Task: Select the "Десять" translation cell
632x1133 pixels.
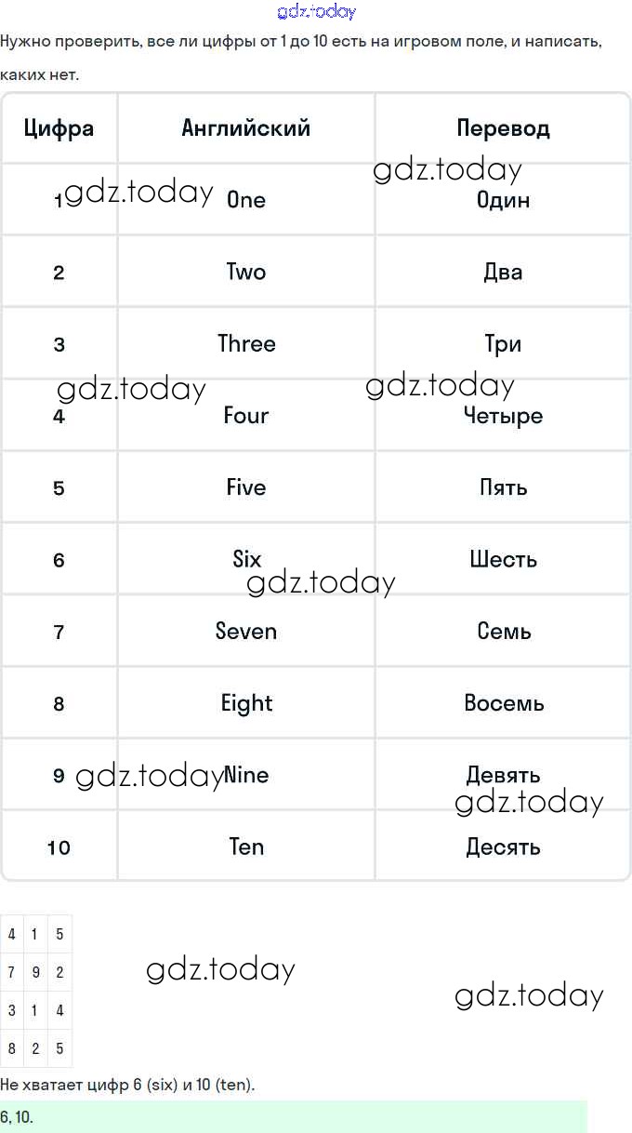Action: coord(503,846)
